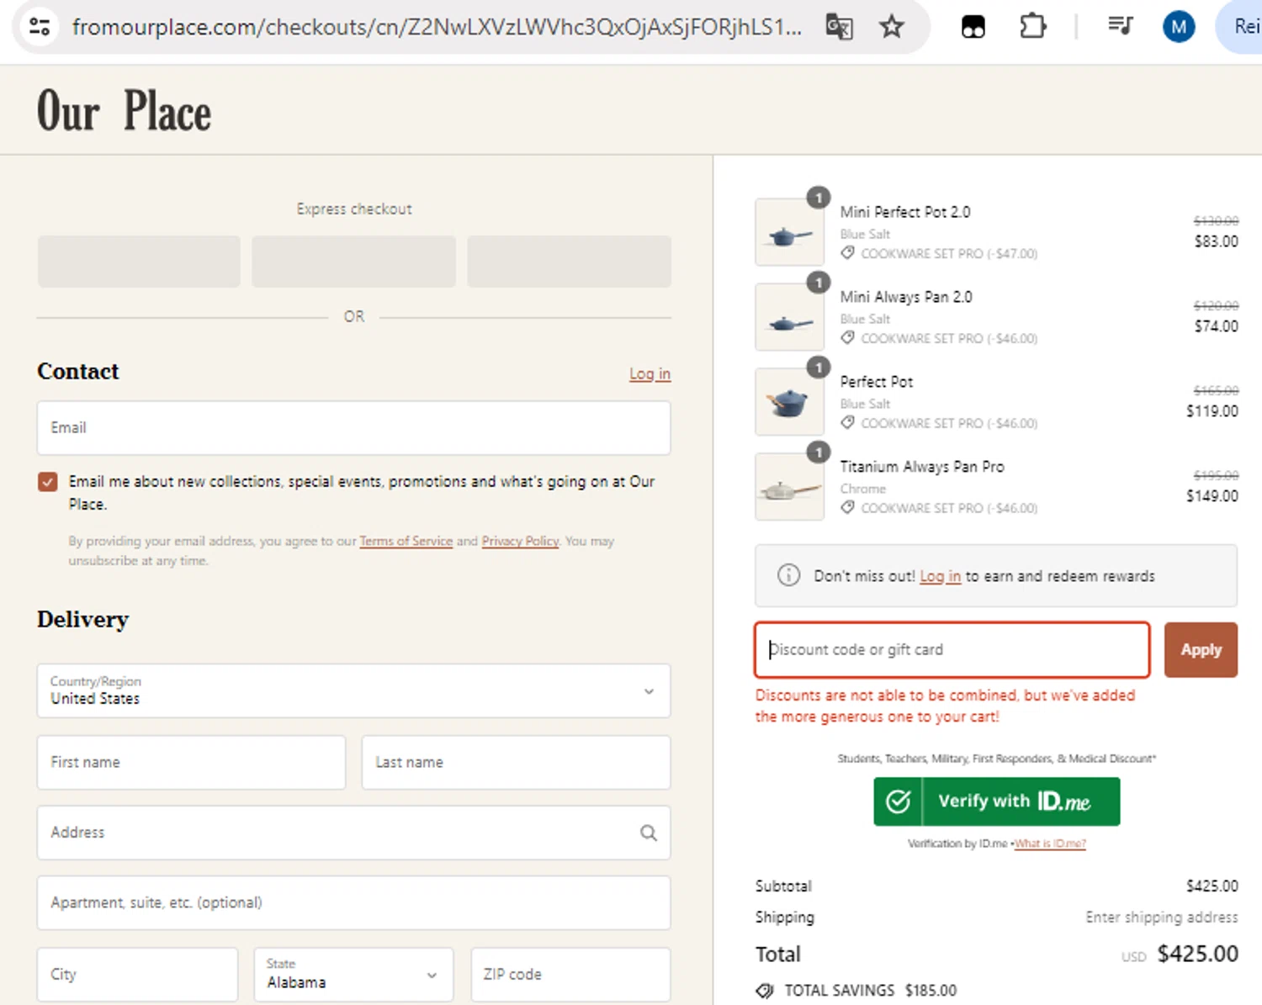Image resolution: width=1262 pixels, height=1005 pixels.
Task: Click the Verify with ID.me button
Action: [x=997, y=801]
